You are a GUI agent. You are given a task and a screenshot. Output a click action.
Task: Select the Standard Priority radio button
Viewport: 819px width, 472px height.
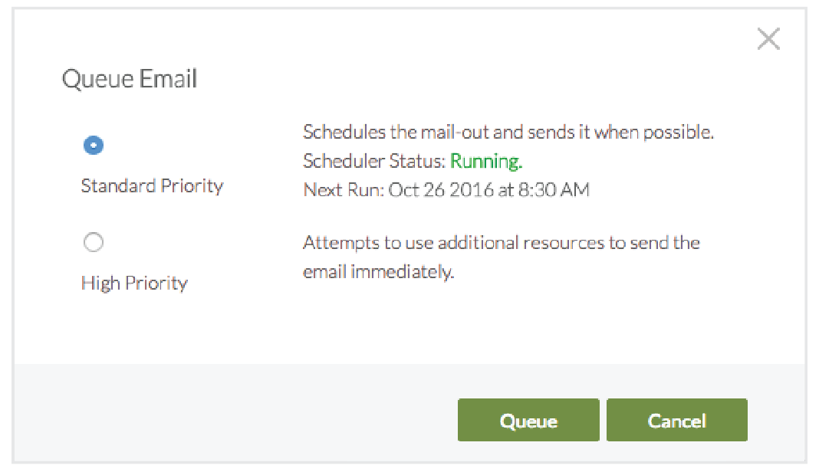tap(93, 146)
